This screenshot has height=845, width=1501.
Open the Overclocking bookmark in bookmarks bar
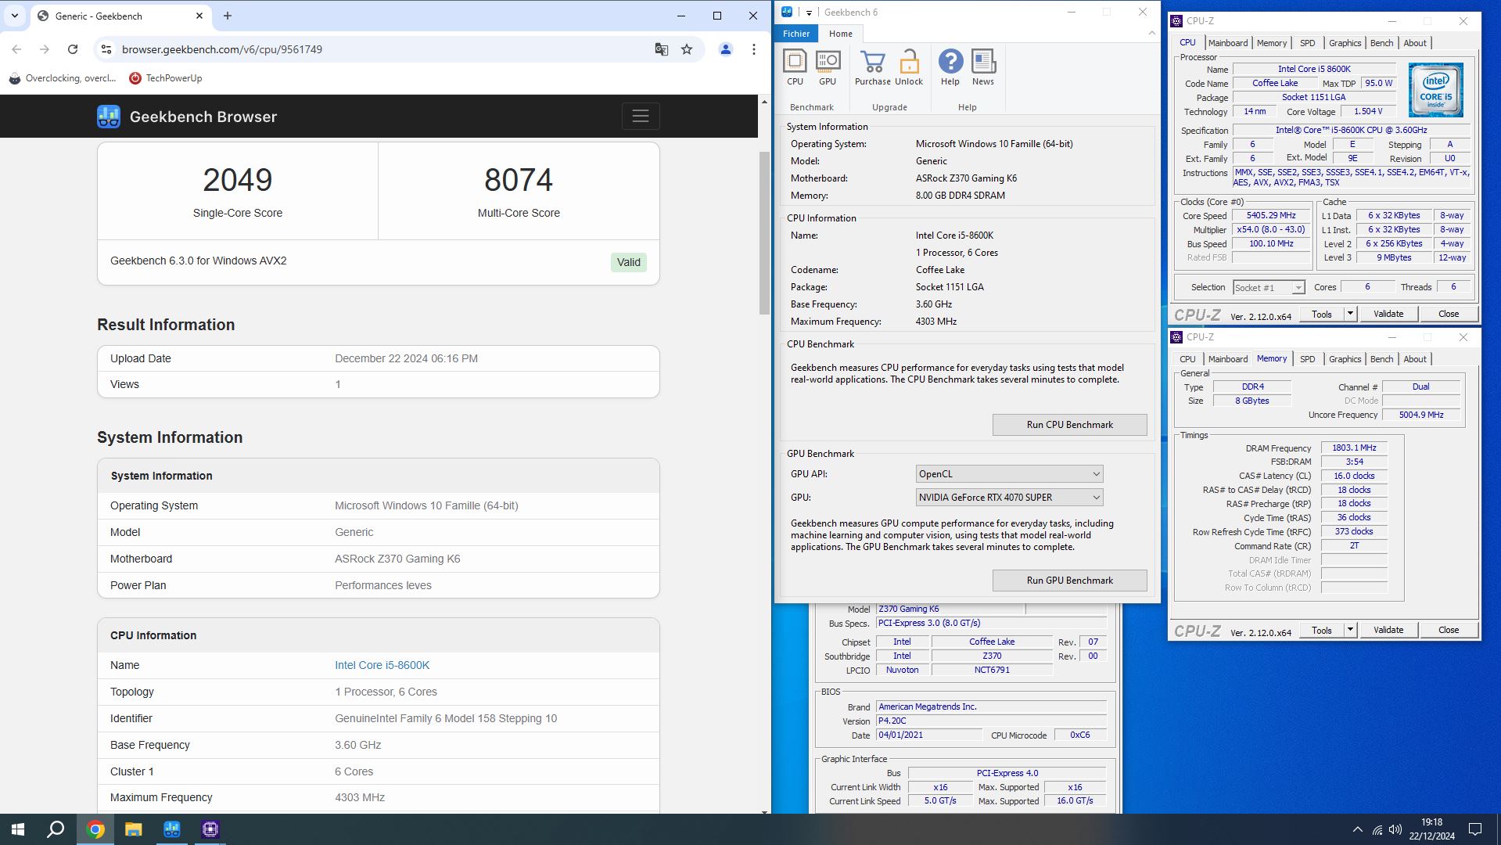pos(62,78)
